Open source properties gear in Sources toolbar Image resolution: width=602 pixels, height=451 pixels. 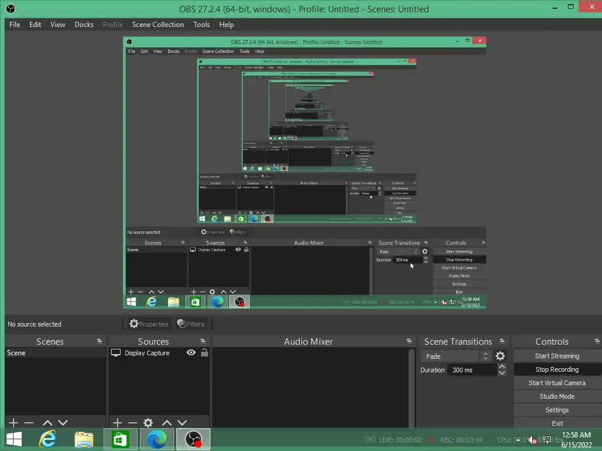(x=148, y=423)
